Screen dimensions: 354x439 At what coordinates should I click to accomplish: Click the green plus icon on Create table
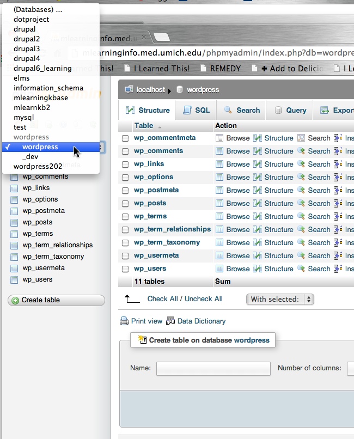tap(15, 300)
